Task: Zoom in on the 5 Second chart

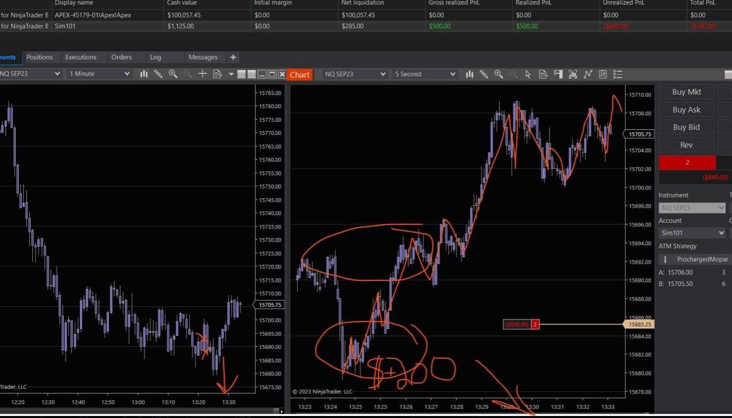Action: pyautogui.click(x=499, y=74)
